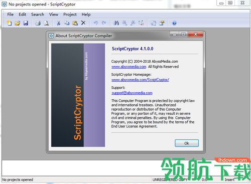Click status bar text No projects opened

(18, 179)
